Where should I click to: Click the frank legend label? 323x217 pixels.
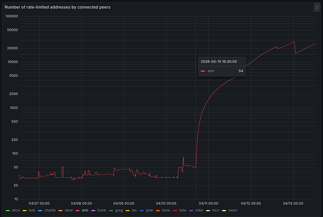tap(102, 210)
